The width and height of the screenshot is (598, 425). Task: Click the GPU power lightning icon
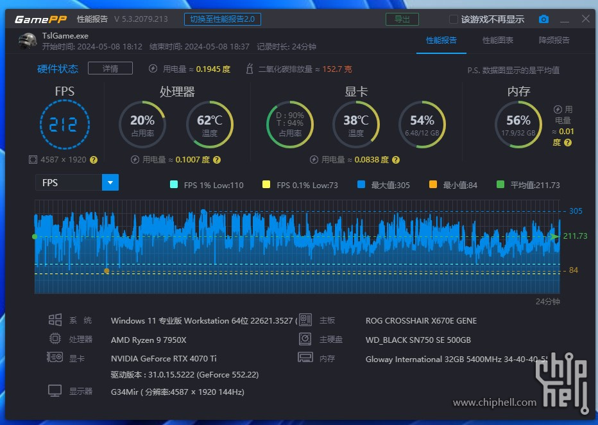coord(314,159)
